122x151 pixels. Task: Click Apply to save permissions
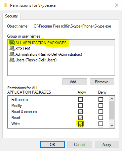107,145
